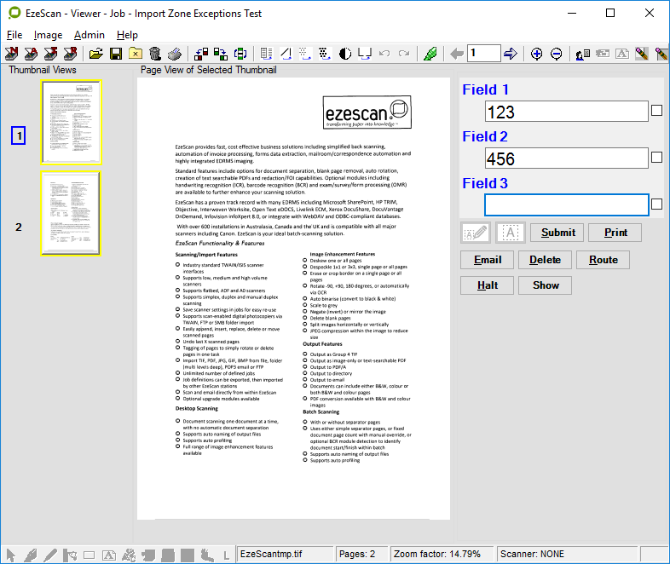The height and width of the screenshot is (564, 670).
Task: Click the empty Field 3 input box
Action: tap(566, 204)
